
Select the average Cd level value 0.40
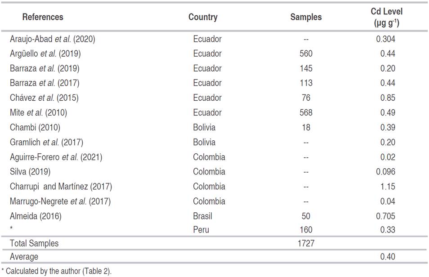click(386, 257)
